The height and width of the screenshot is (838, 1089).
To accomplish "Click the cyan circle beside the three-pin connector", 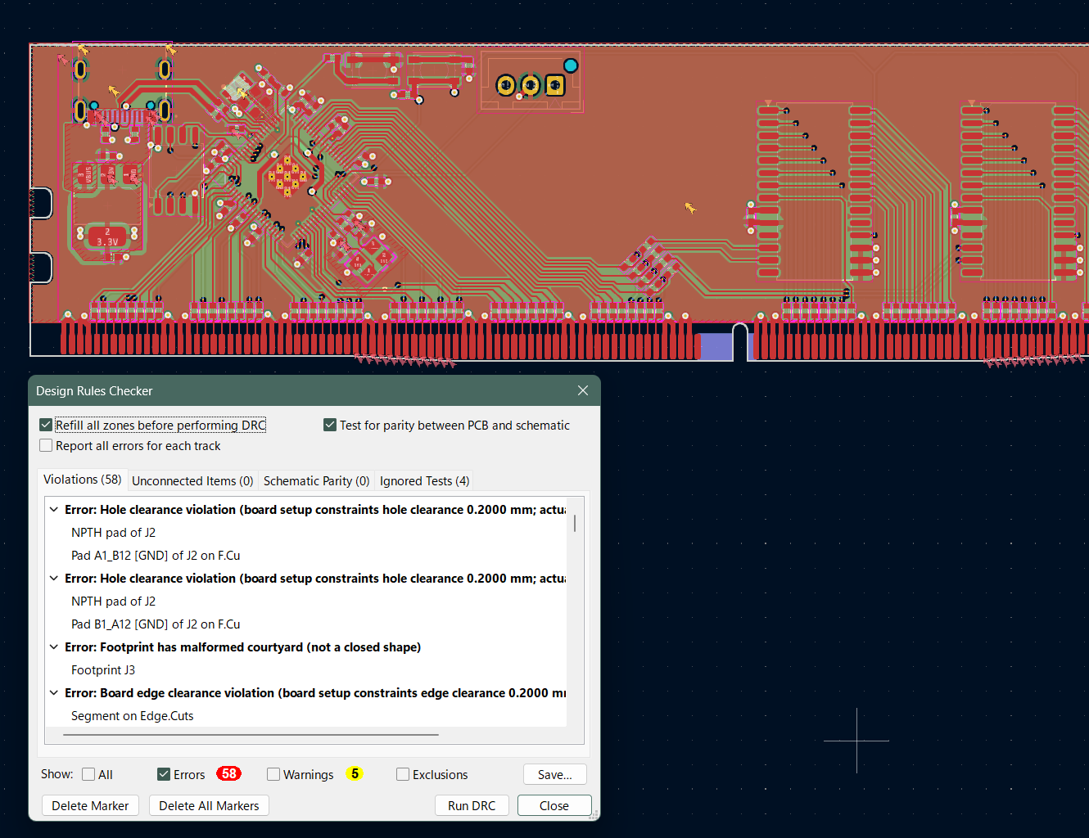I will pyautogui.click(x=571, y=65).
